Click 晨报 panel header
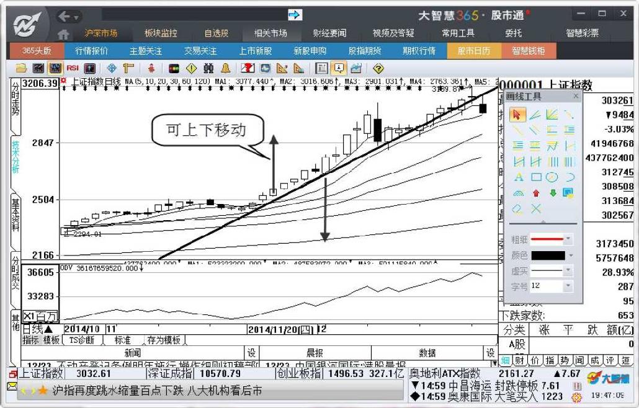The height and width of the screenshot is (408, 639). coord(315,353)
